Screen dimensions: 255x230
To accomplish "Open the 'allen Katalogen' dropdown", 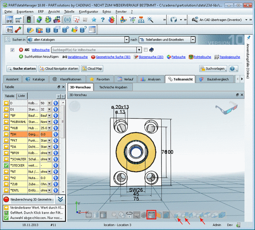I will tap(126, 40).
